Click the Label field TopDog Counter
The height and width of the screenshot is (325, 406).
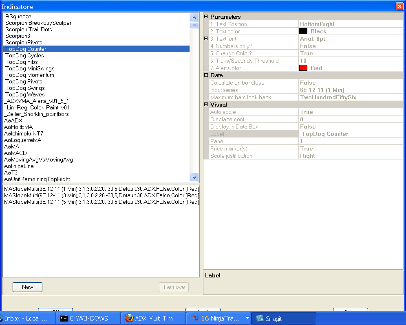point(351,134)
